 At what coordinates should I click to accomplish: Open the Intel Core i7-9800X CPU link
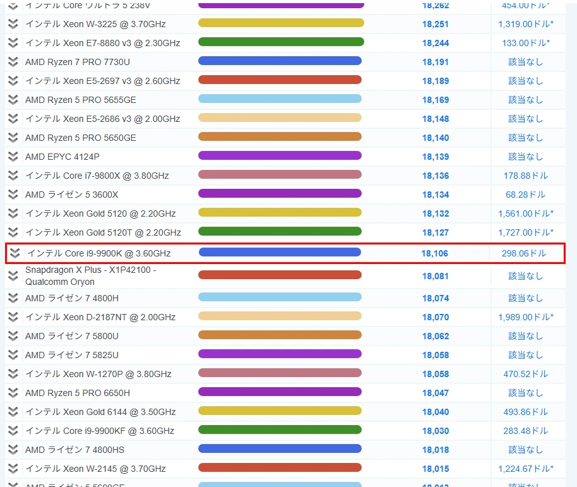pos(97,176)
